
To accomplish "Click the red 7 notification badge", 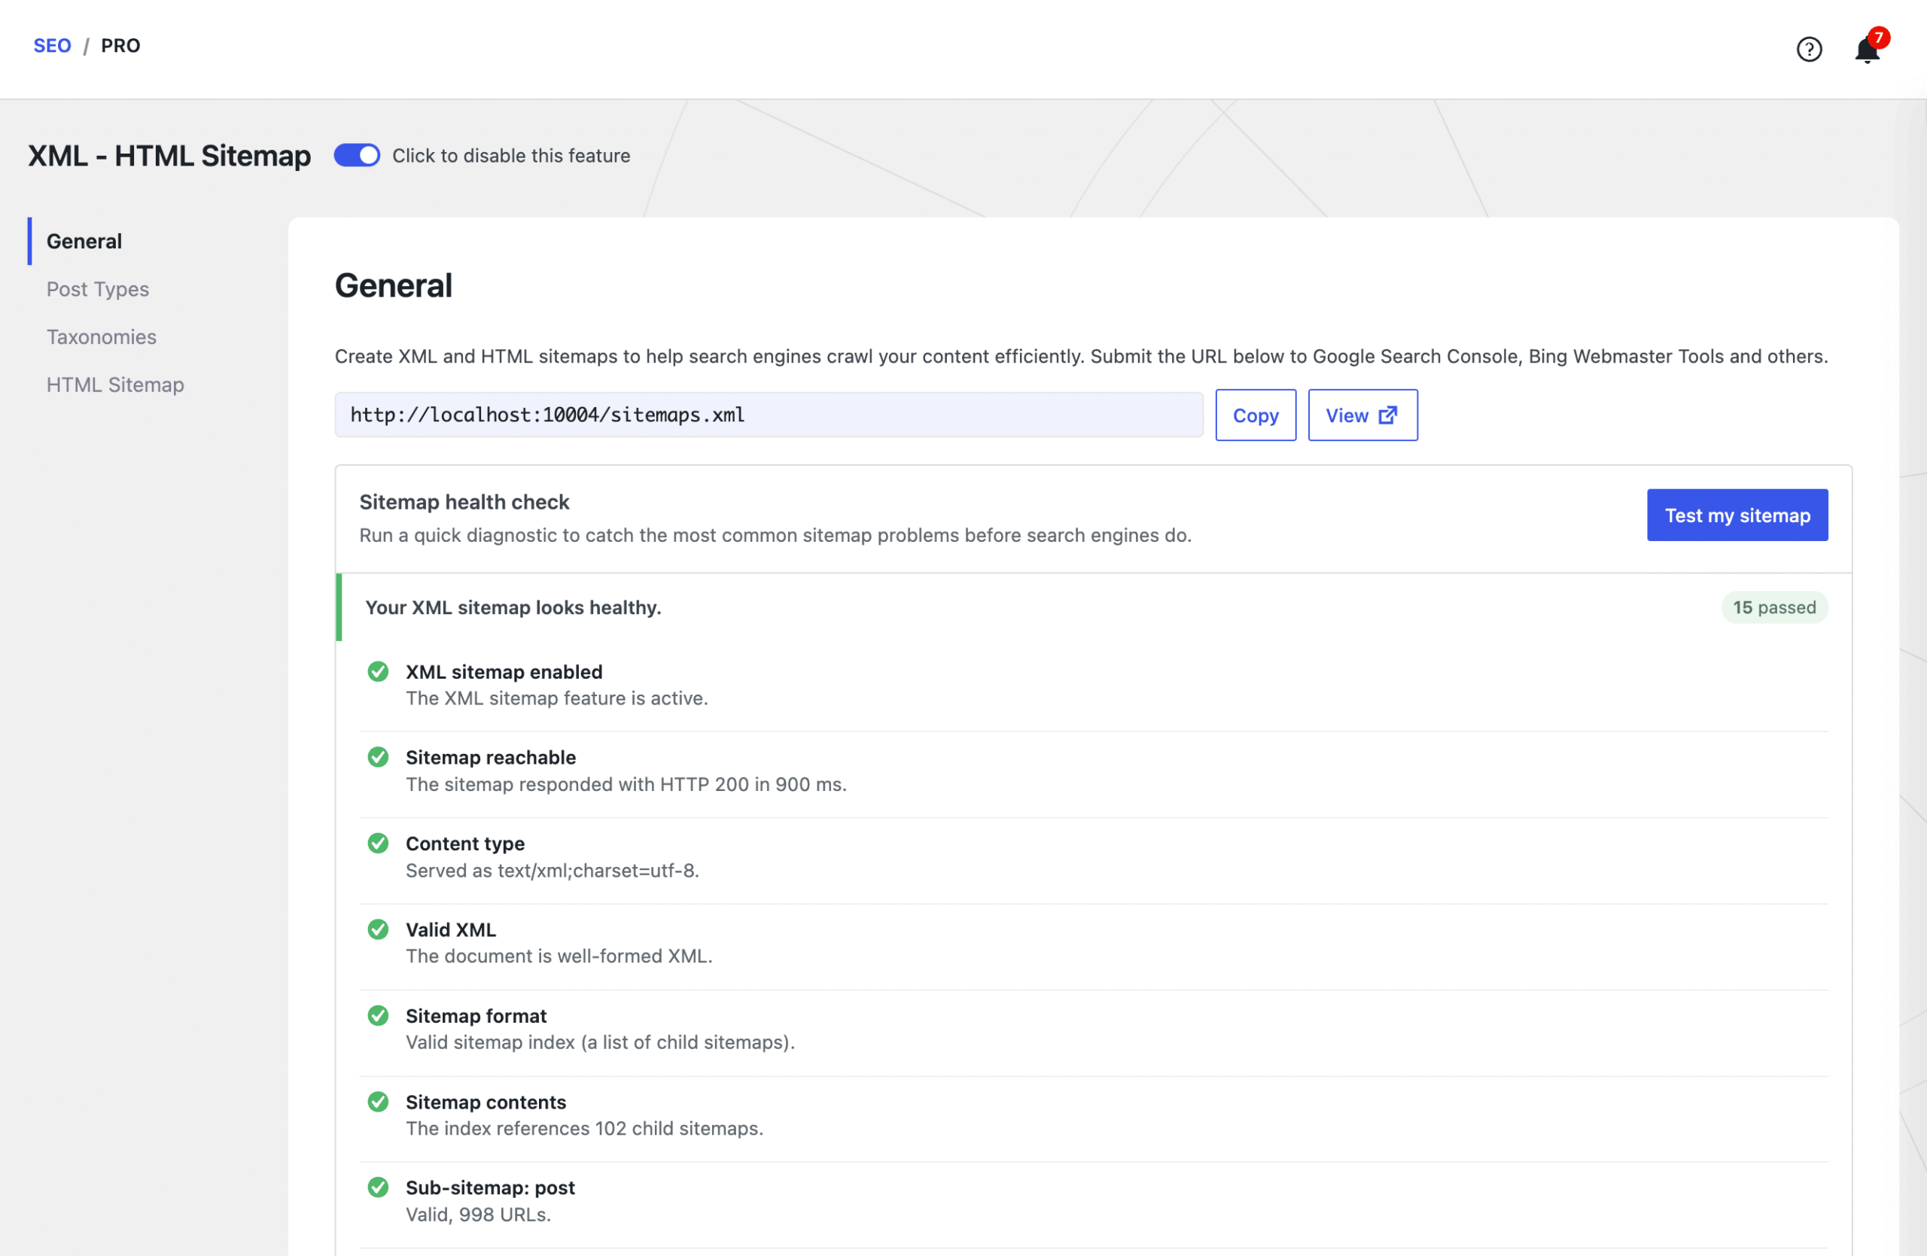I will (x=1878, y=37).
